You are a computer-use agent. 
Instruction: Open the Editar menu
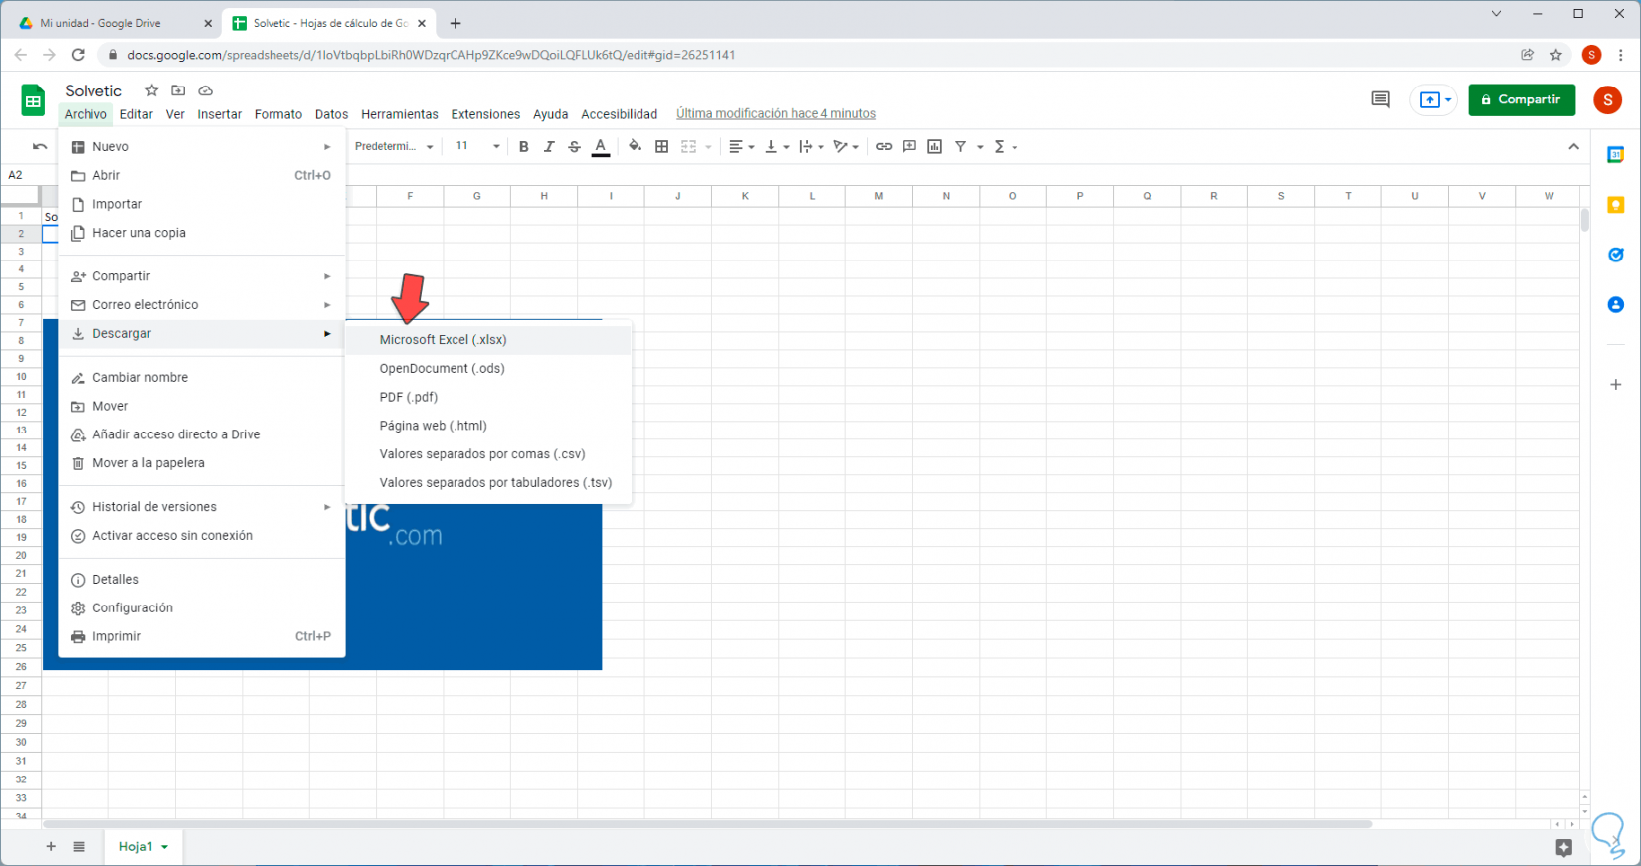pos(136,114)
